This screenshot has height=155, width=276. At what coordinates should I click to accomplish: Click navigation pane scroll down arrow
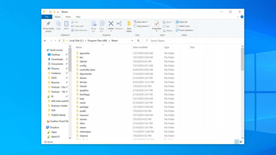(x=70, y=138)
